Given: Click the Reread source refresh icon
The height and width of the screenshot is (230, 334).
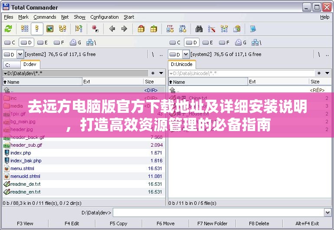Looking at the screenshot, I should (8, 29).
